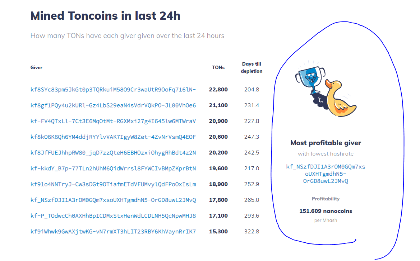
Task: Open giver address starting with kf8SYc83pm5
Action: (x=113, y=90)
